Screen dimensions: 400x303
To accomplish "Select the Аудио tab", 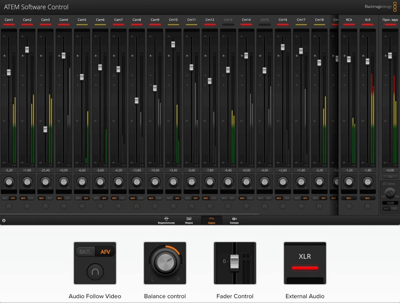I will pos(211,220).
